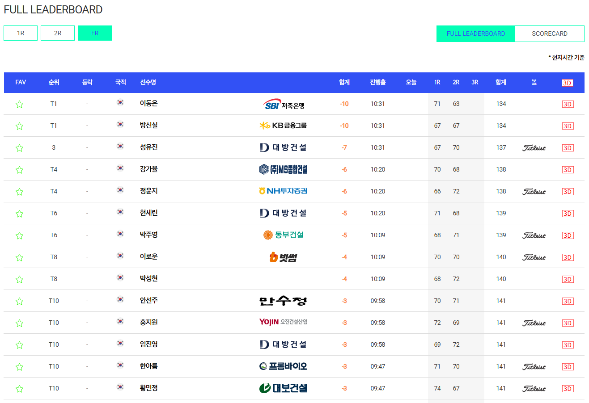Click the 3D icon in table header
The height and width of the screenshot is (403, 589).
(567, 83)
